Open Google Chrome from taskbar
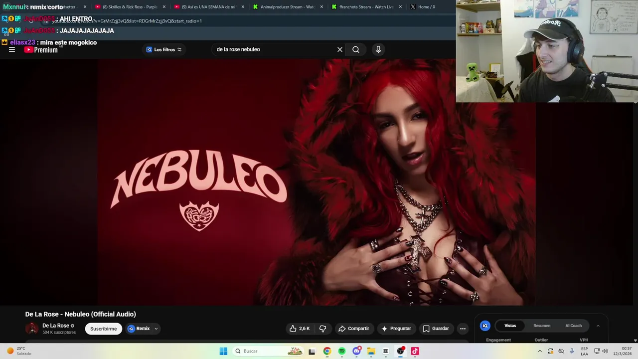Image resolution: width=638 pixels, height=359 pixels. point(327,351)
